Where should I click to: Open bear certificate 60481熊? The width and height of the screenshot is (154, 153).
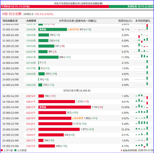pos(31,52)
